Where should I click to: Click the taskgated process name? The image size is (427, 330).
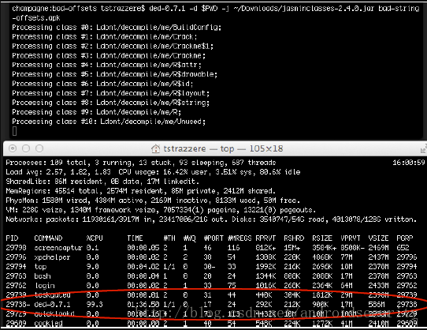tap(52, 294)
